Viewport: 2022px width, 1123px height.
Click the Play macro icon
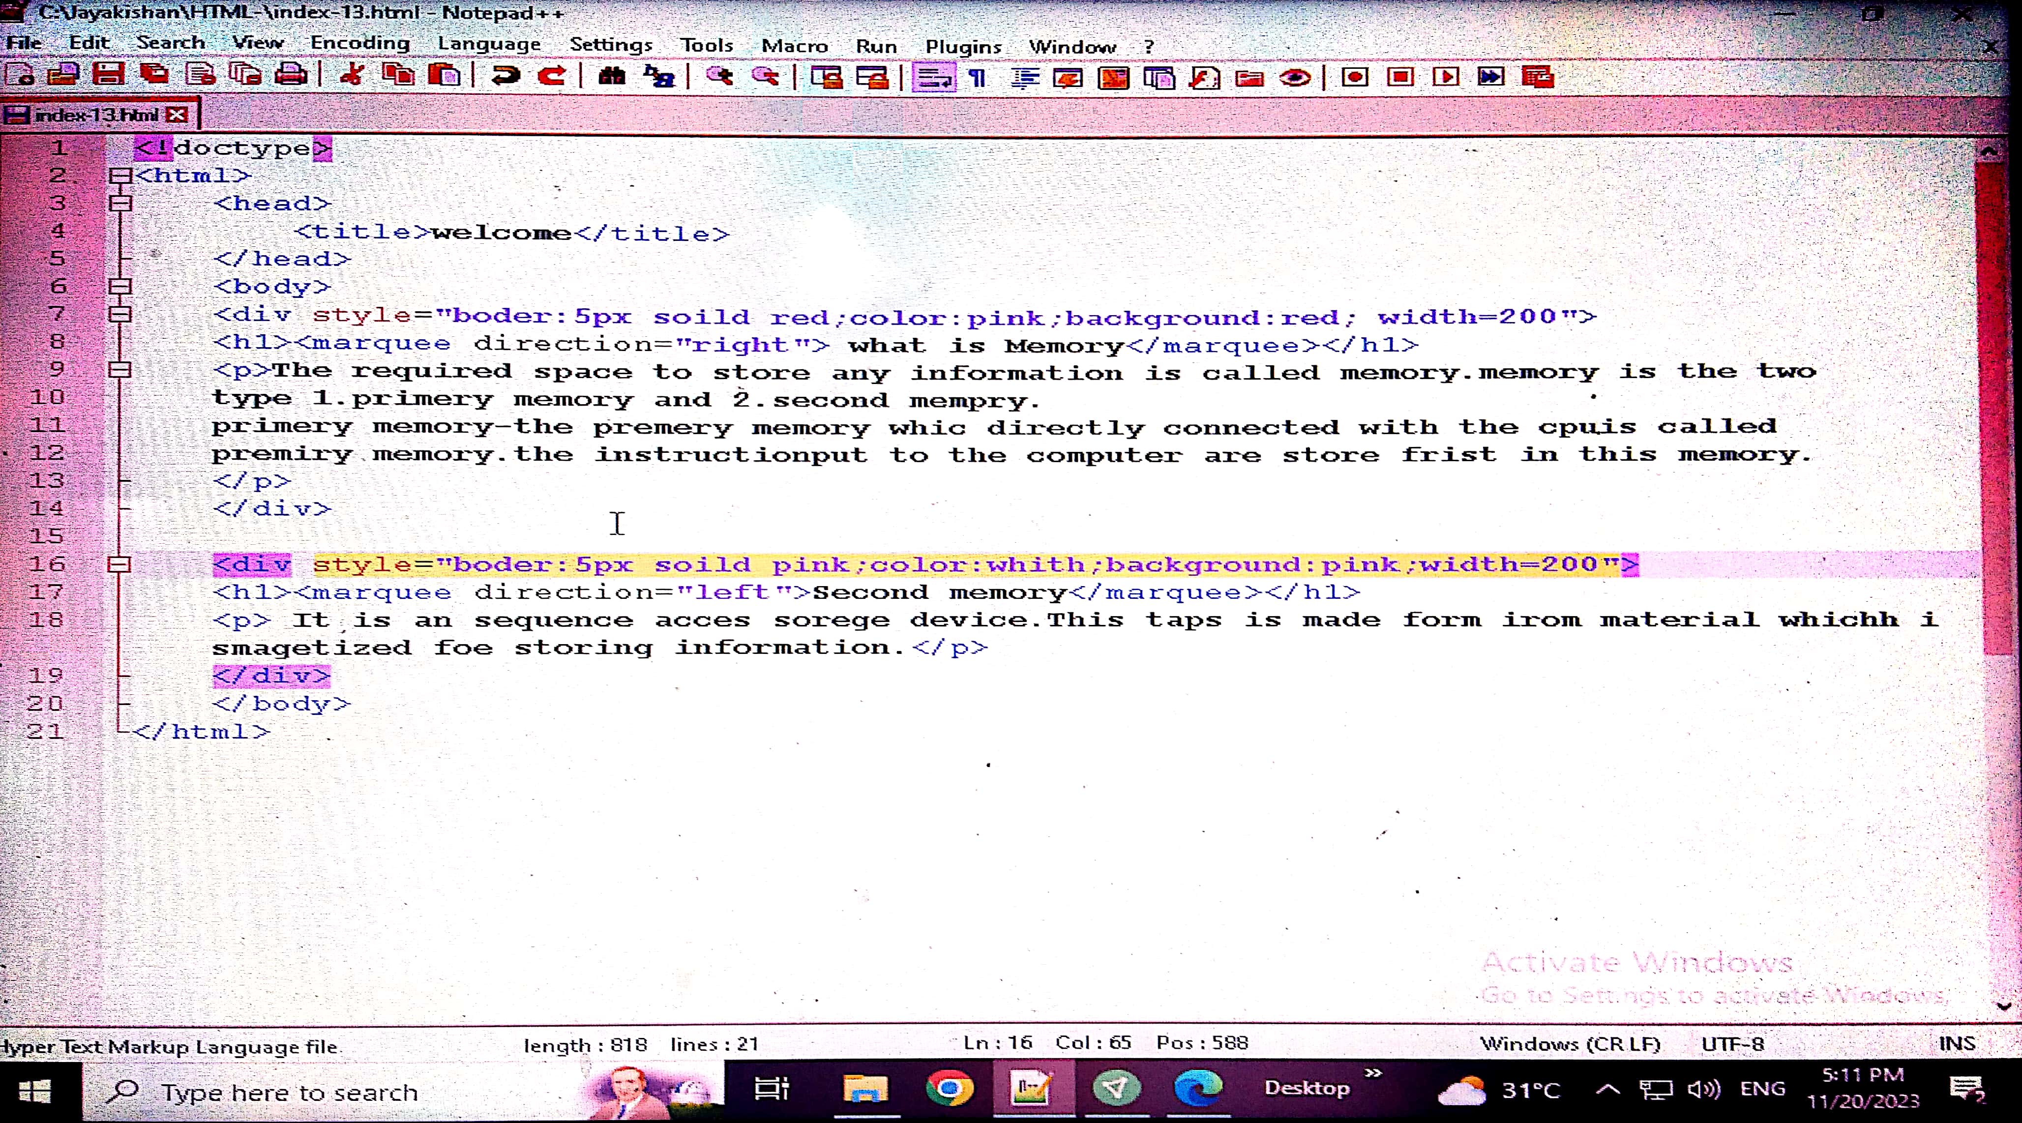pyautogui.click(x=1446, y=77)
